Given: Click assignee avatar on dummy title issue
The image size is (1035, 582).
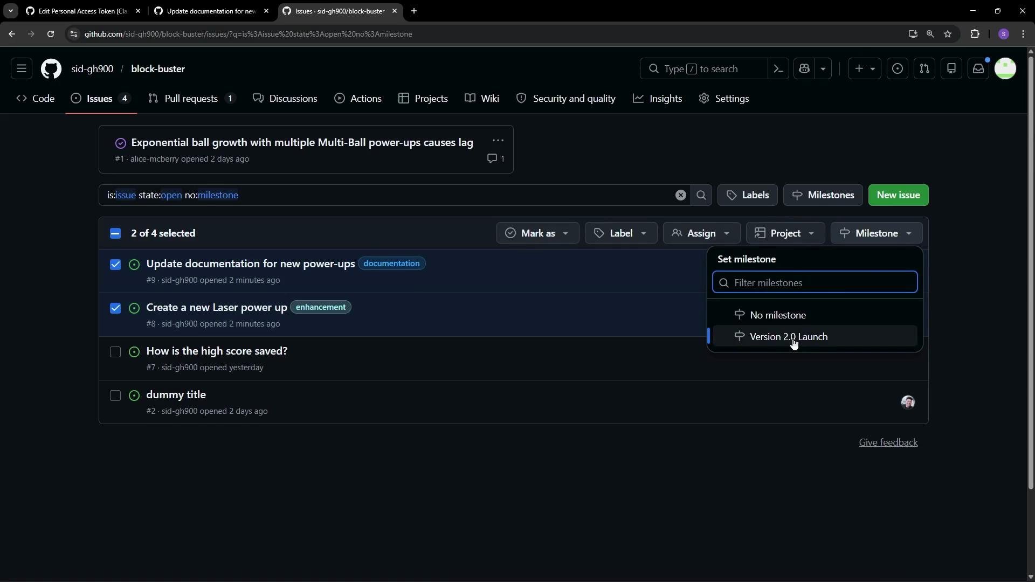Looking at the screenshot, I should pyautogui.click(x=908, y=403).
